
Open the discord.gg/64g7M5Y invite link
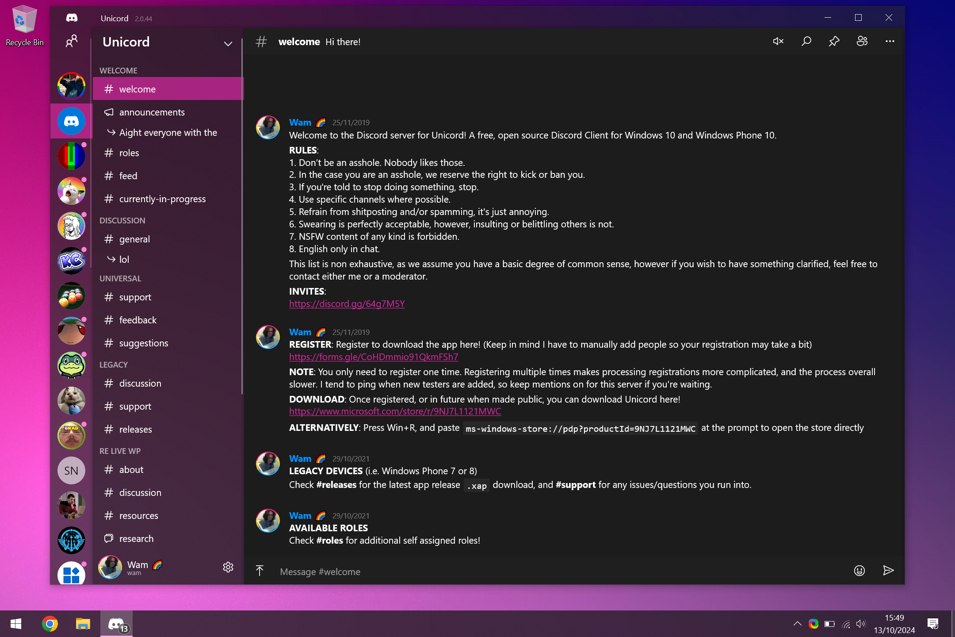click(347, 303)
